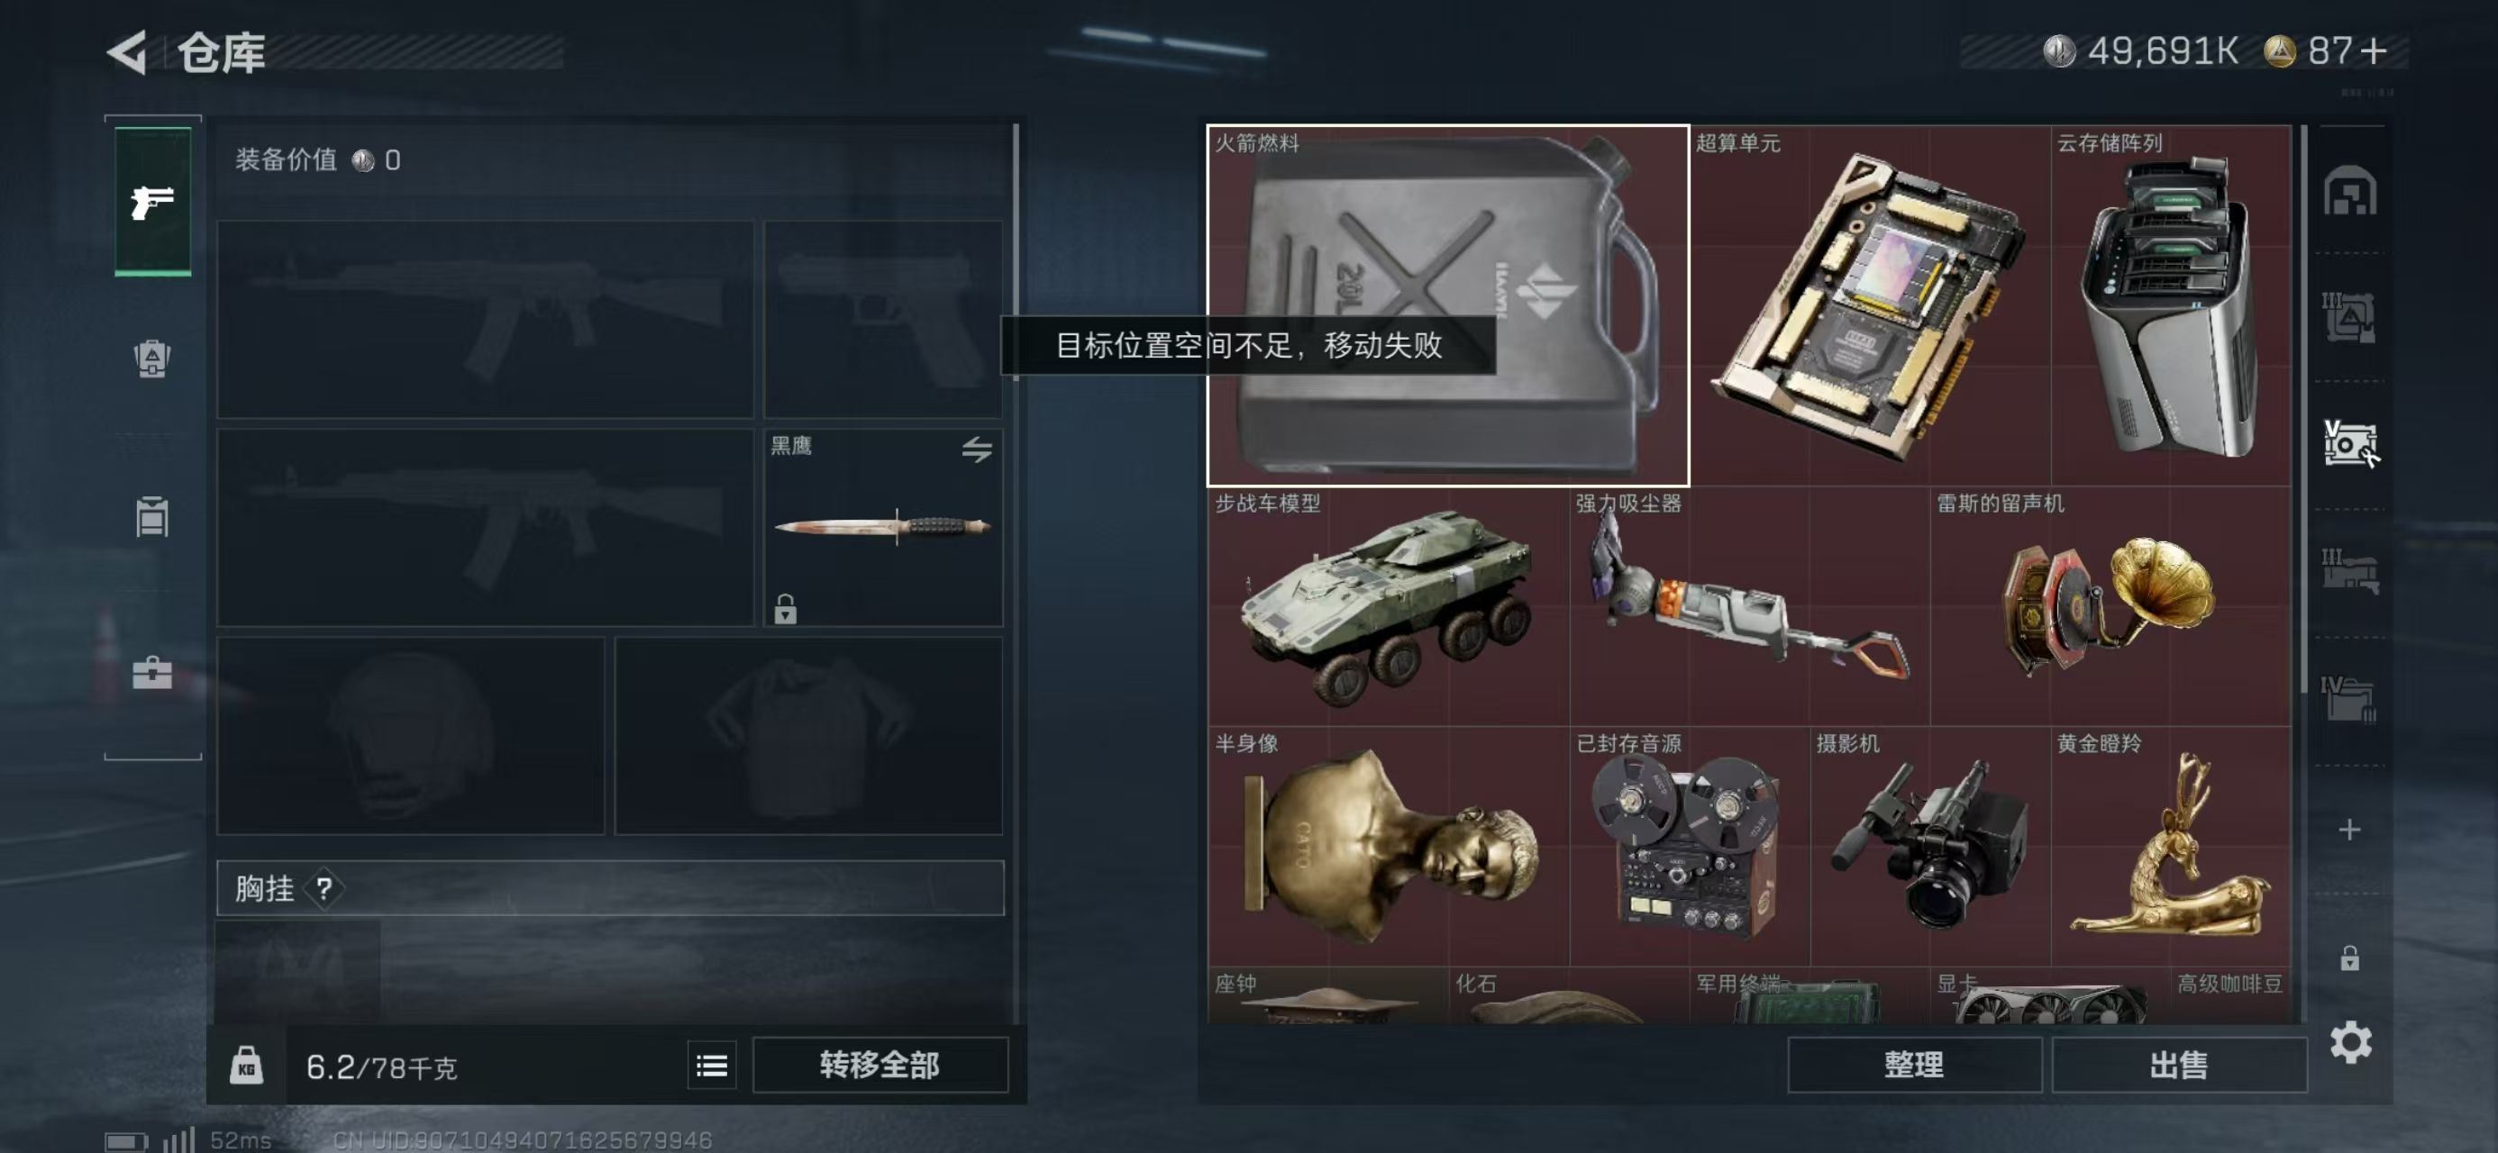Open the chest rig sidebar icon
Image resolution: width=2498 pixels, height=1153 pixels.
[152, 516]
